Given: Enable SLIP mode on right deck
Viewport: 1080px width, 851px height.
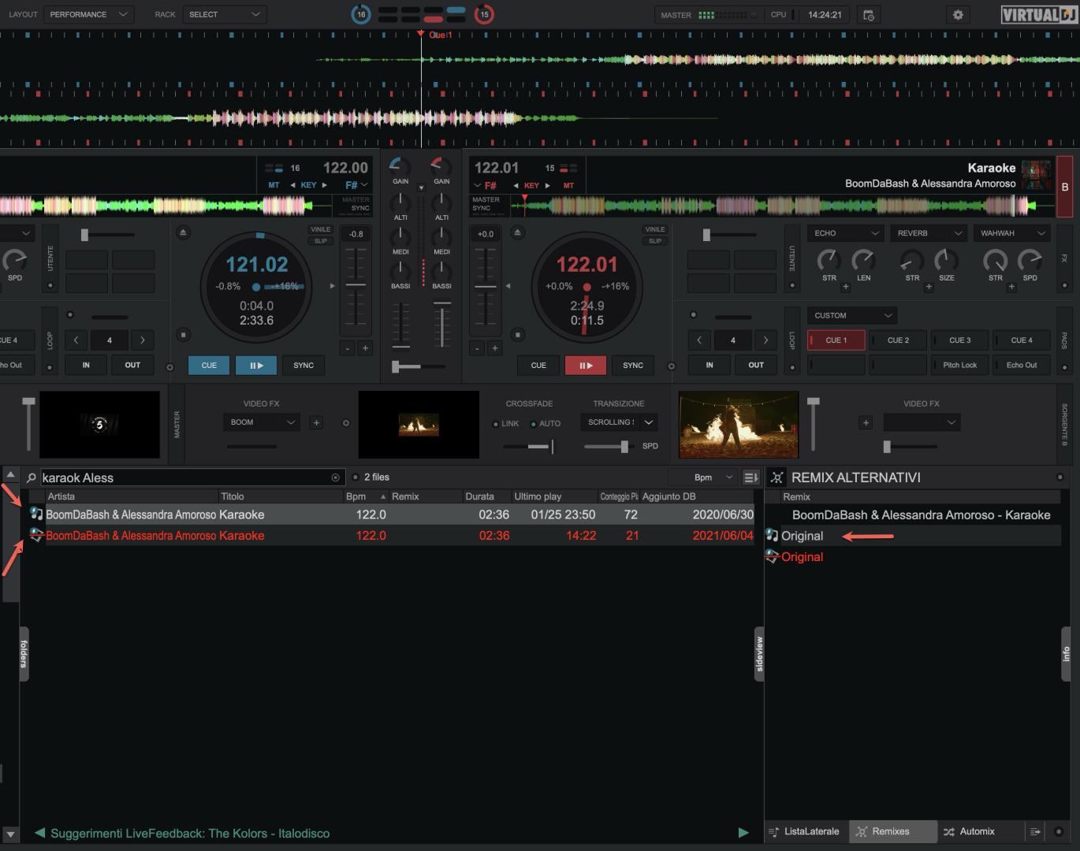Looking at the screenshot, I should pos(654,240).
